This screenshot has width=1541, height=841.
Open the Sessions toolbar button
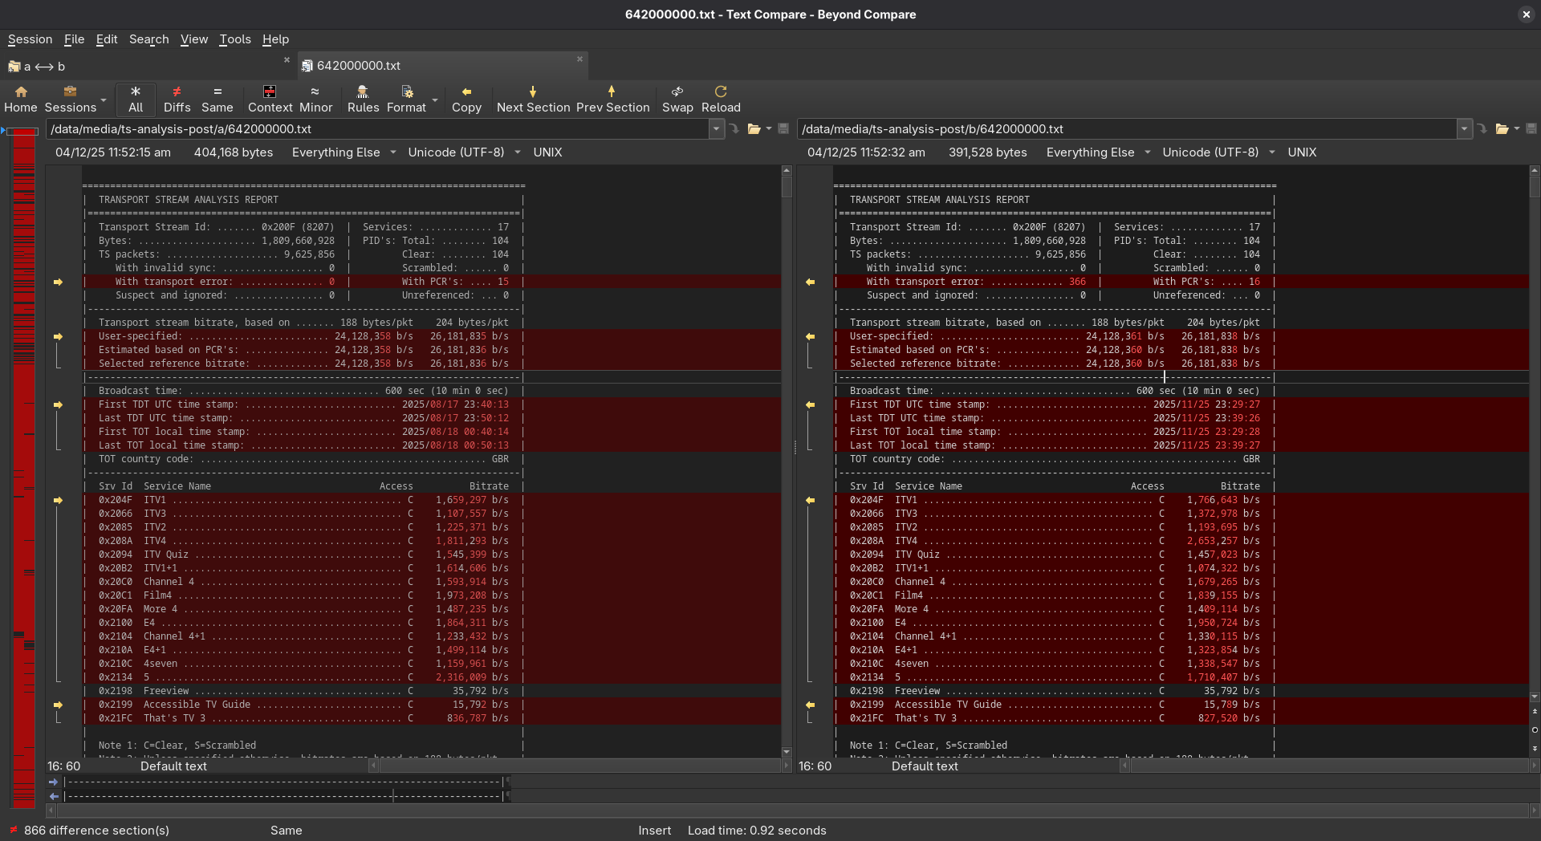(70, 99)
